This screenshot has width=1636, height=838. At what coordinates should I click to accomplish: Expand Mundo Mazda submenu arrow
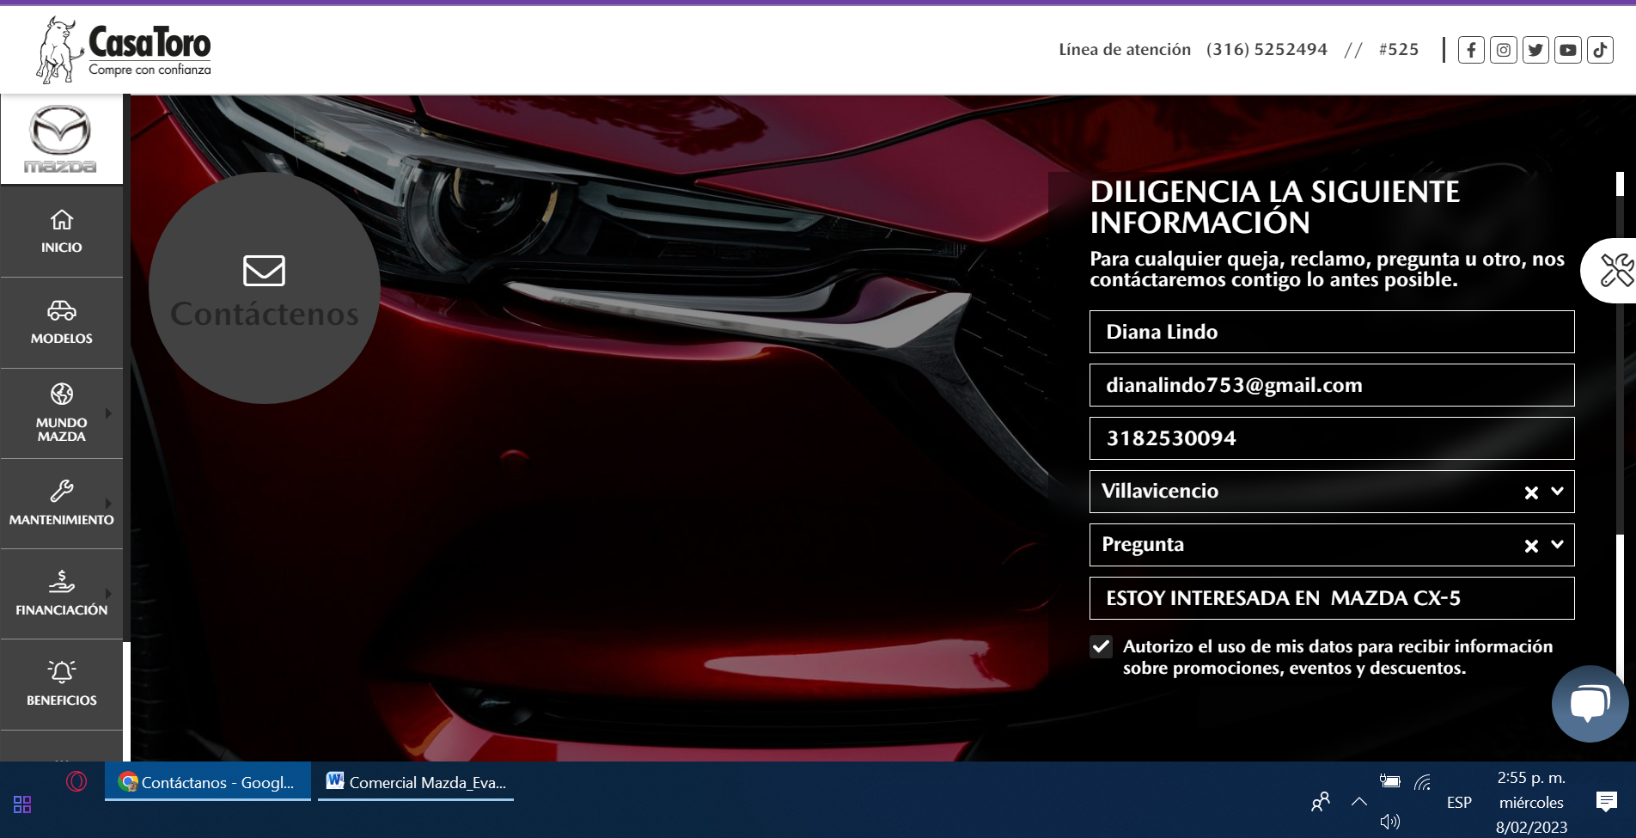(x=109, y=413)
